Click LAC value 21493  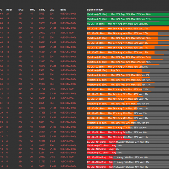click(53, 149)
